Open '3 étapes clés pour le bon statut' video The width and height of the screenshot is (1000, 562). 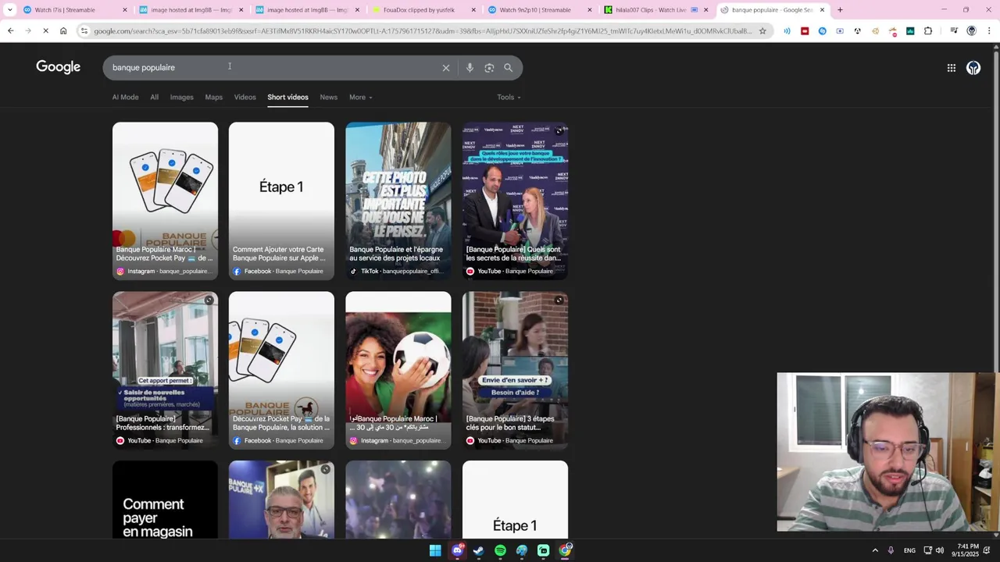(515, 370)
